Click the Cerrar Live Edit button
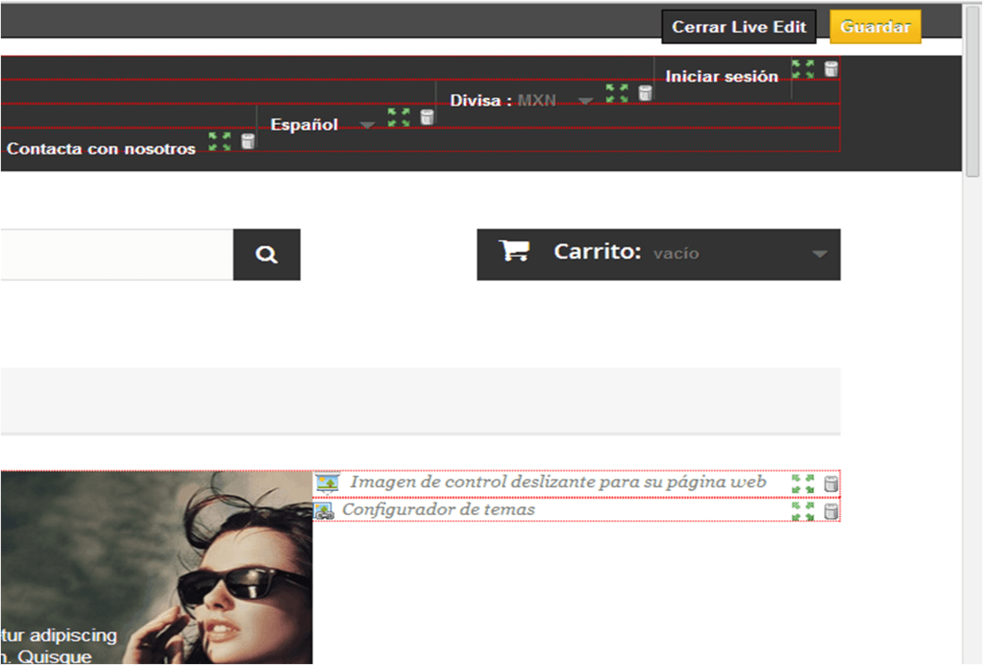This screenshot has height=665, width=983. click(x=738, y=27)
